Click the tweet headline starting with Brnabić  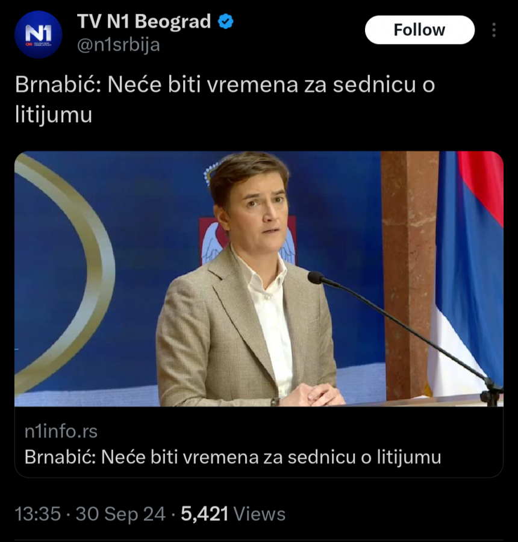tap(225, 86)
